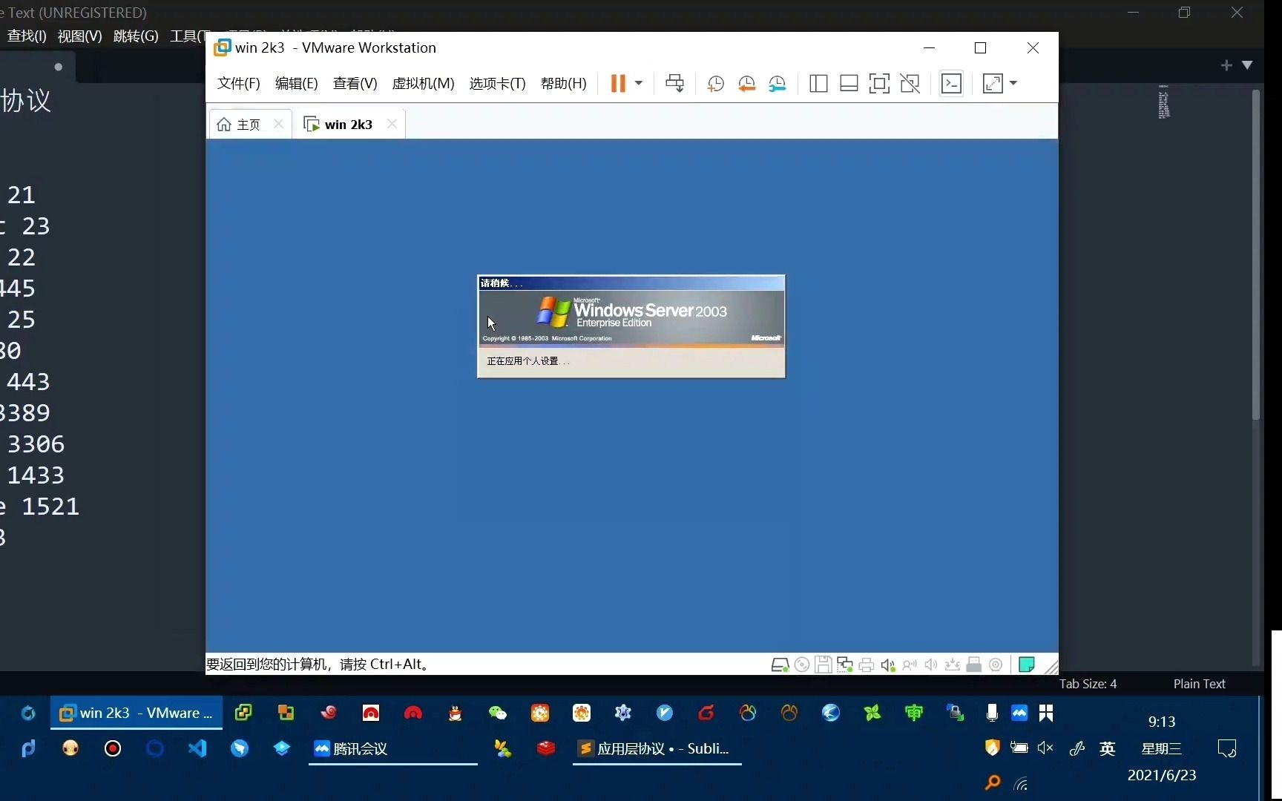Click the line reading 1433 in Sublime
Viewport: 1282px width, 801px height.
click(x=36, y=475)
